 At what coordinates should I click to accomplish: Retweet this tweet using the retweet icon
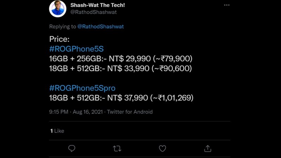point(117,149)
